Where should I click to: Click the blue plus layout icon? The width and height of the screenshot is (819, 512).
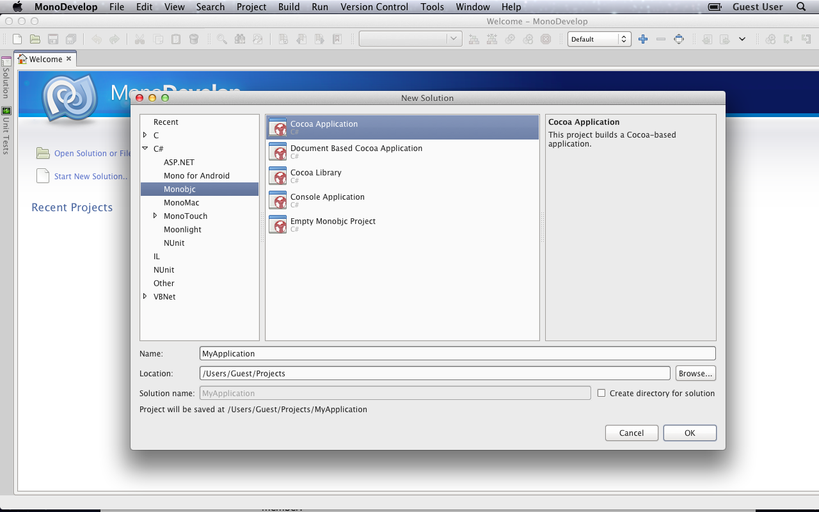point(643,39)
